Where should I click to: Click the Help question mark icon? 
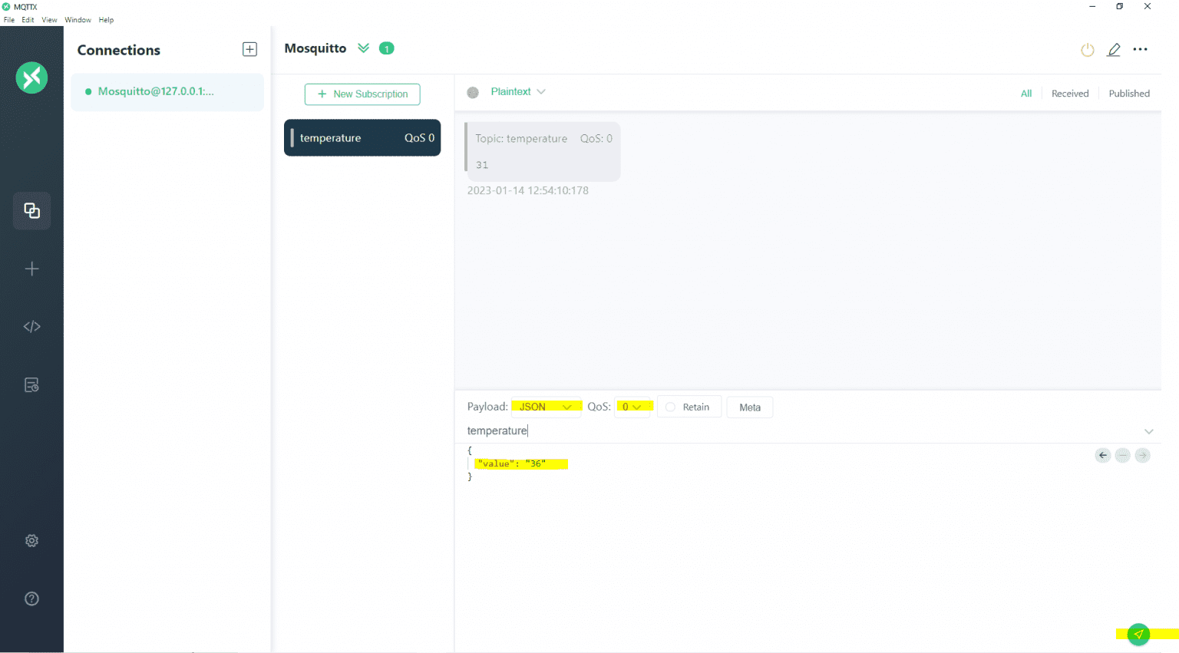pos(31,599)
